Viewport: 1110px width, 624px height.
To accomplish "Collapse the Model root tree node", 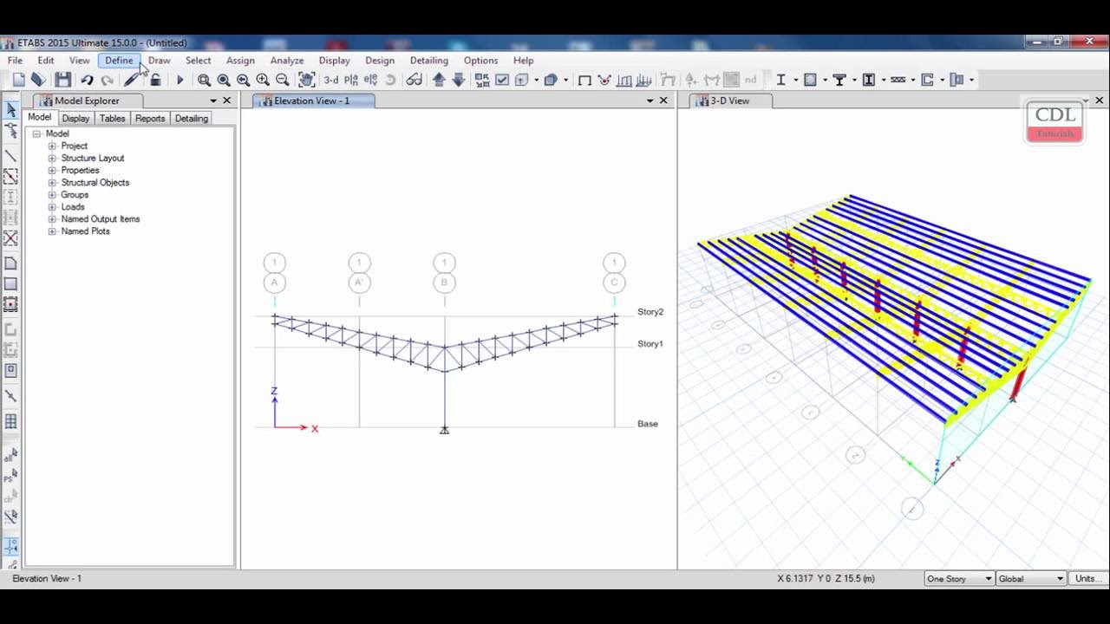I will (x=36, y=133).
